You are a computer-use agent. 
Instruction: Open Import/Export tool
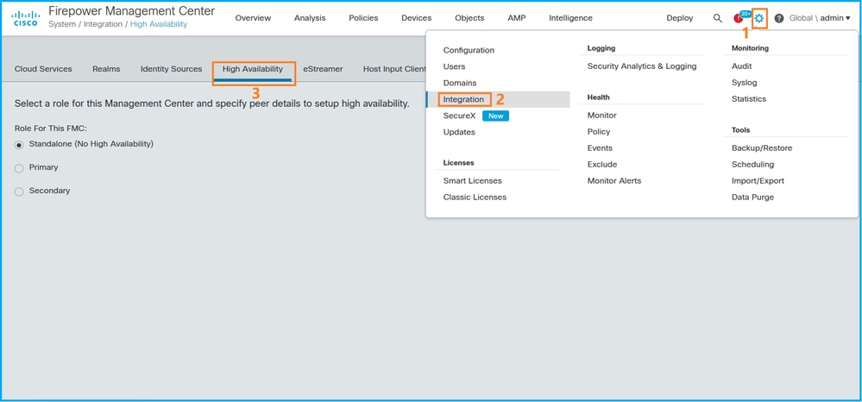(758, 181)
